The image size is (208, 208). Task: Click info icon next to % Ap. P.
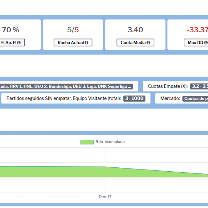pyautogui.click(x=19, y=43)
